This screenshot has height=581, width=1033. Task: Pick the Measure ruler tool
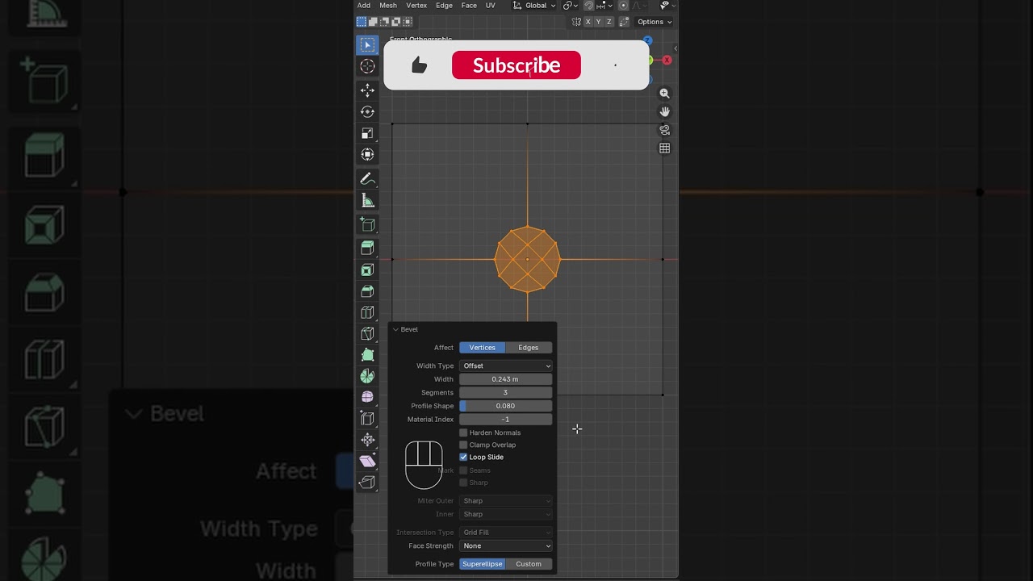pos(367,200)
